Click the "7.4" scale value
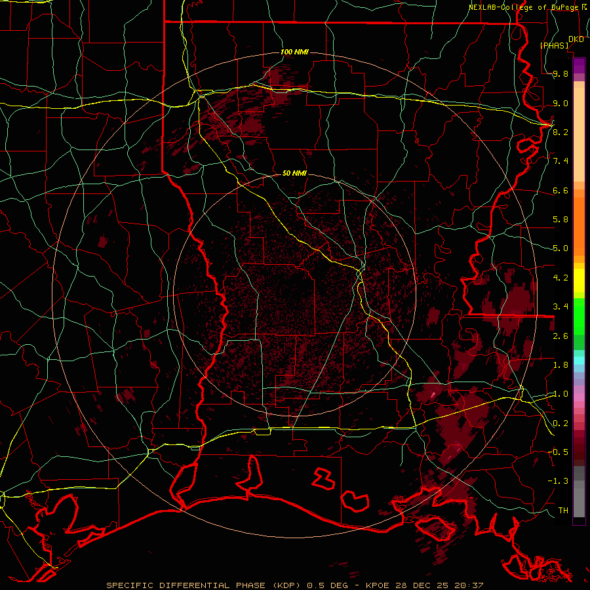This screenshot has height=590, width=590. [560, 161]
